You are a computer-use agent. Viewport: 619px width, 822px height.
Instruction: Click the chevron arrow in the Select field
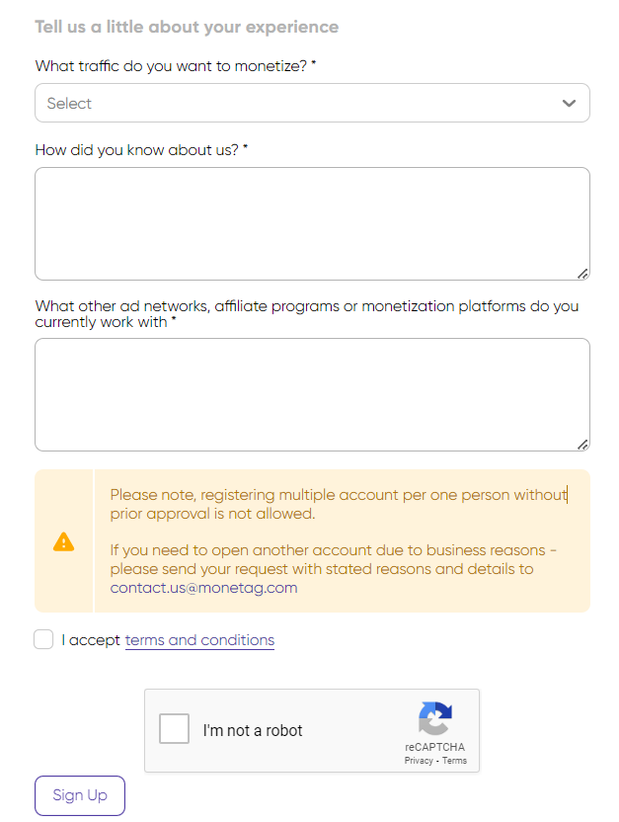point(569,103)
